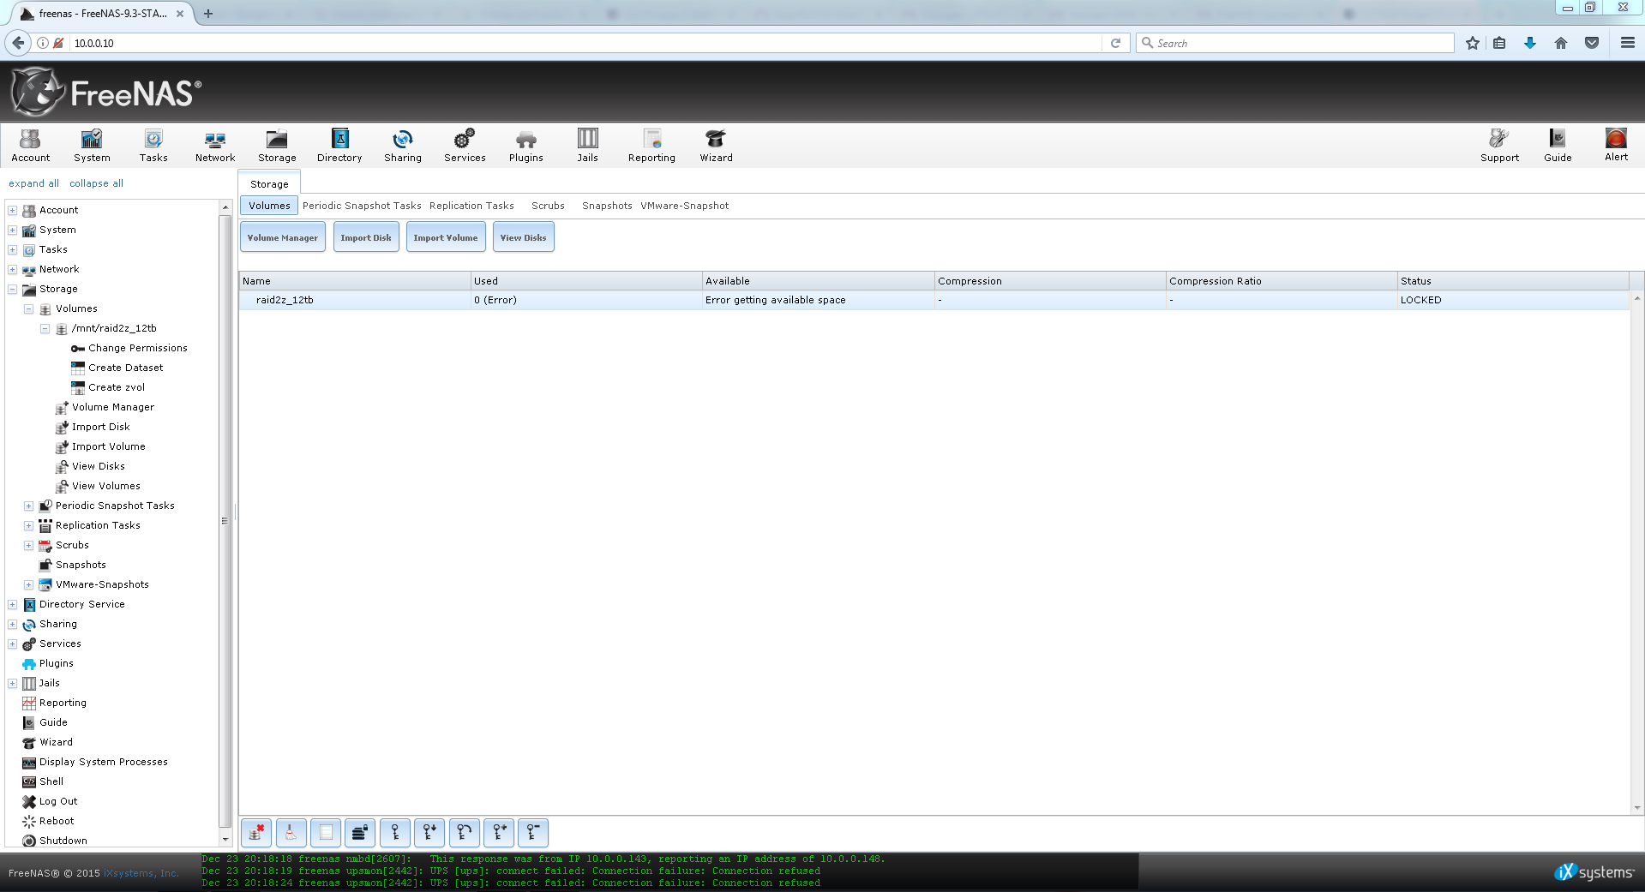Click the Firefox bookmark star icon

[x=1472, y=43]
